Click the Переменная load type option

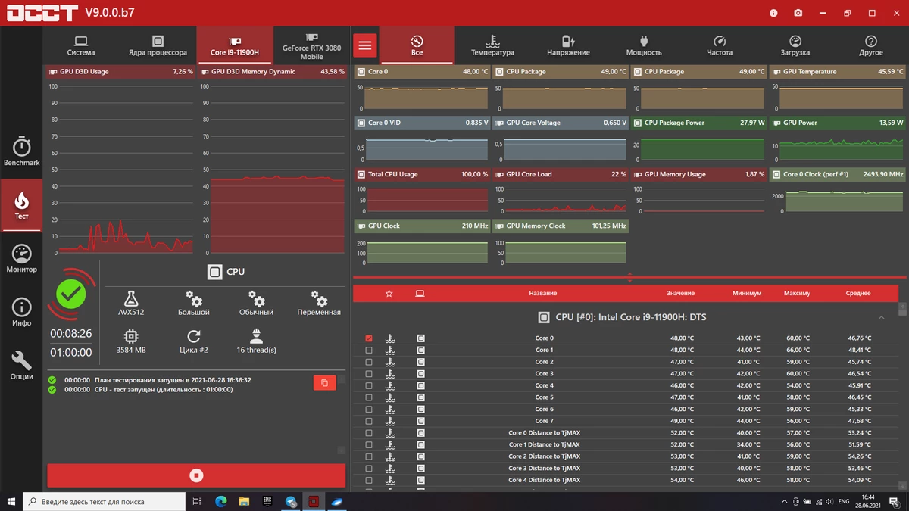pos(319,303)
